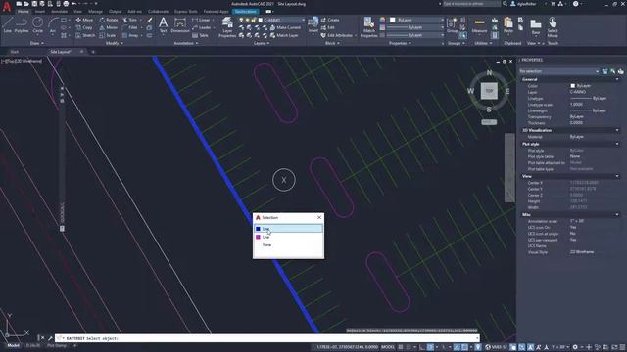Select the Dimension tool
627x352 pixels.
pyautogui.click(x=180, y=25)
